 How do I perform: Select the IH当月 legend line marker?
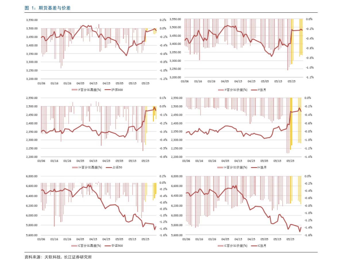click(x=254, y=167)
